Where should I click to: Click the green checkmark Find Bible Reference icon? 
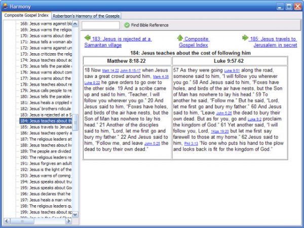[127, 25]
